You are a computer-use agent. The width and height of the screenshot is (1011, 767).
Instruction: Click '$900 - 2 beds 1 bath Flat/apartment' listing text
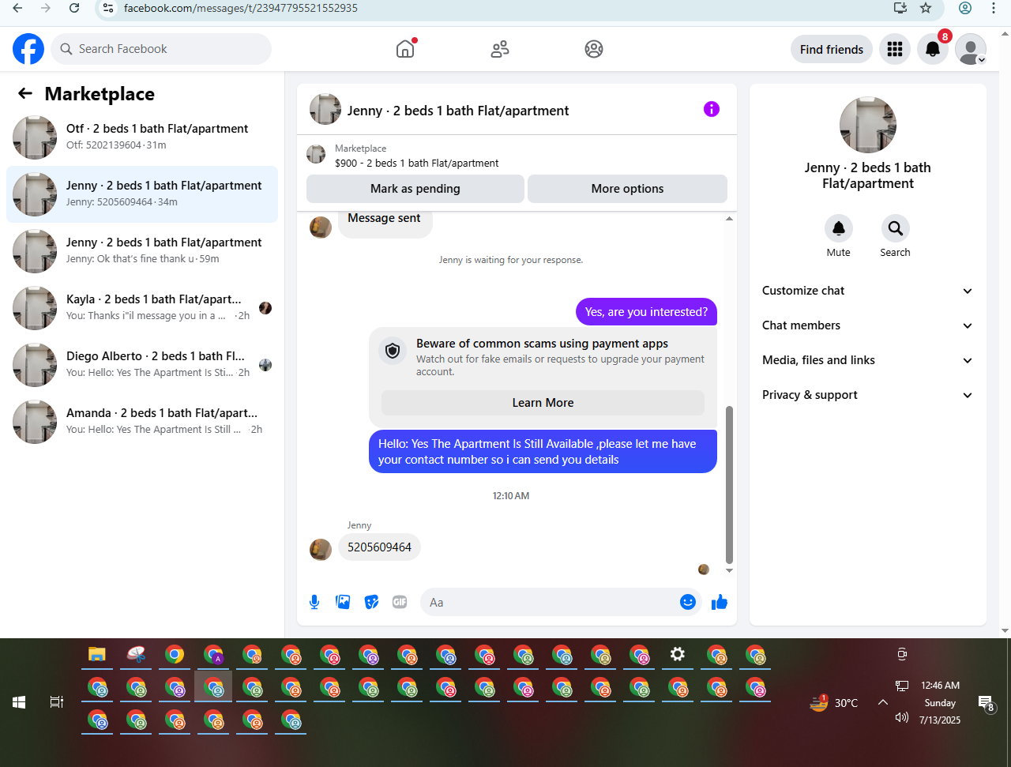tap(417, 164)
